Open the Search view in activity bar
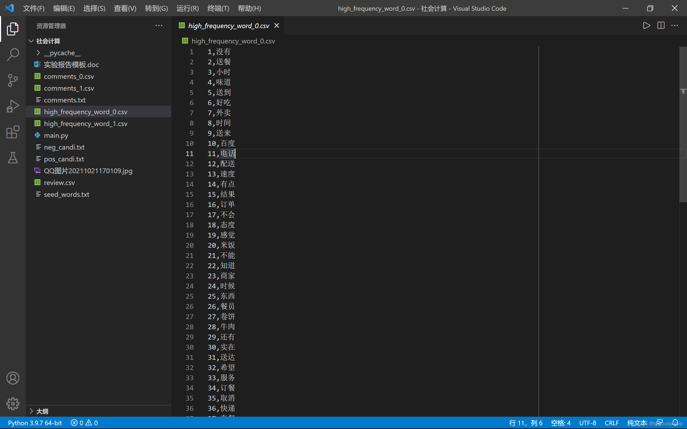 click(x=13, y=54)
